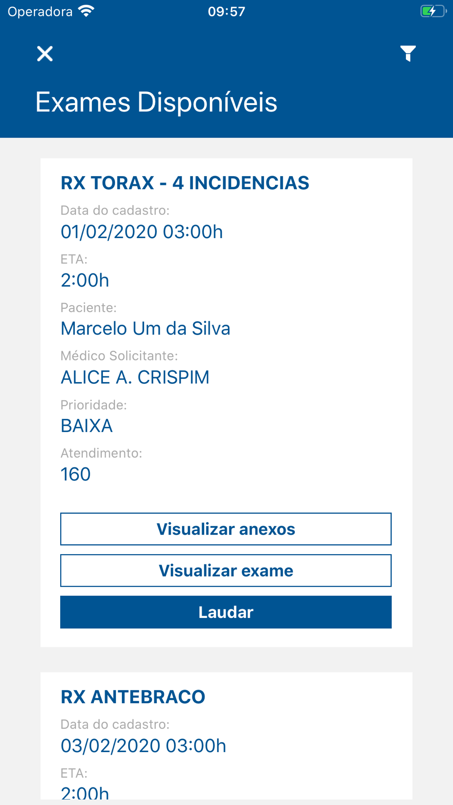453x805 pixels.
Task: Tap the Operadora carrier label
Action: [x=40, y=12]
